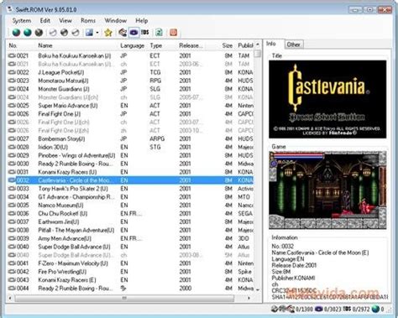The width and height of the screenshot is (398, 318).
Task: Open the View menu
Action: click(x=65, y=21)
